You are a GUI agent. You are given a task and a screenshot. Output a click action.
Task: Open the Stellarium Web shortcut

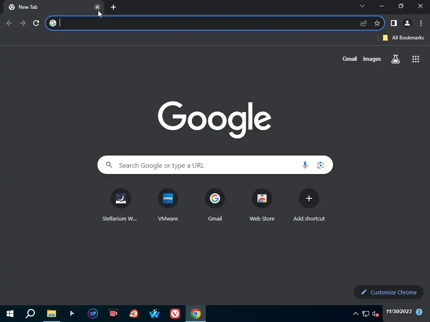(x=121, y=205)
